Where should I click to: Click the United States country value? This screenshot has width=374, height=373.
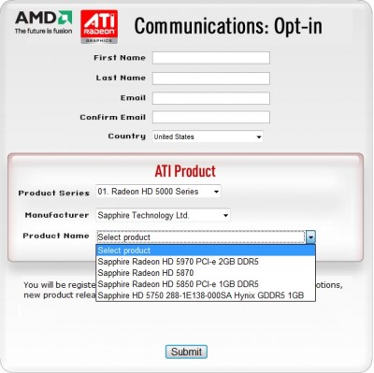174,136
